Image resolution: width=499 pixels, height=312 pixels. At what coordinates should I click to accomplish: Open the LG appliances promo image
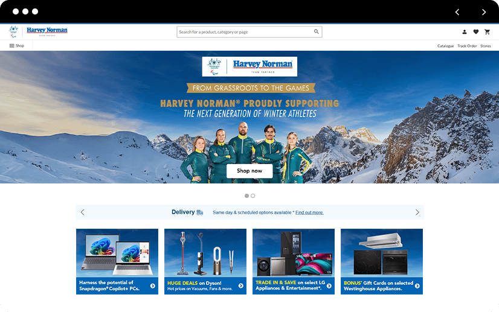click(x=294, y=253)
